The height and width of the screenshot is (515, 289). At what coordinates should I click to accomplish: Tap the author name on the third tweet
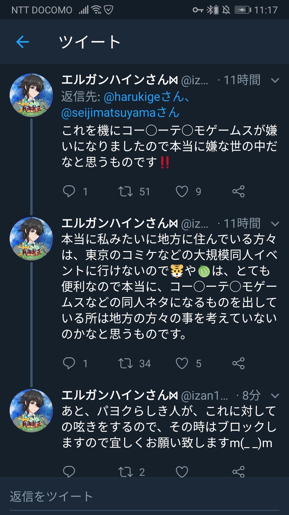(119, 395)
